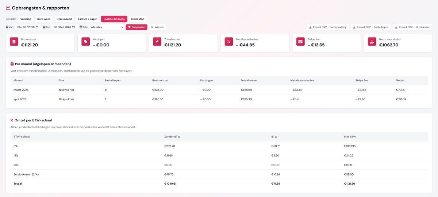Select the Deze maand period
The width and height of the screenshot is (438, 197).
click(64, 19)
